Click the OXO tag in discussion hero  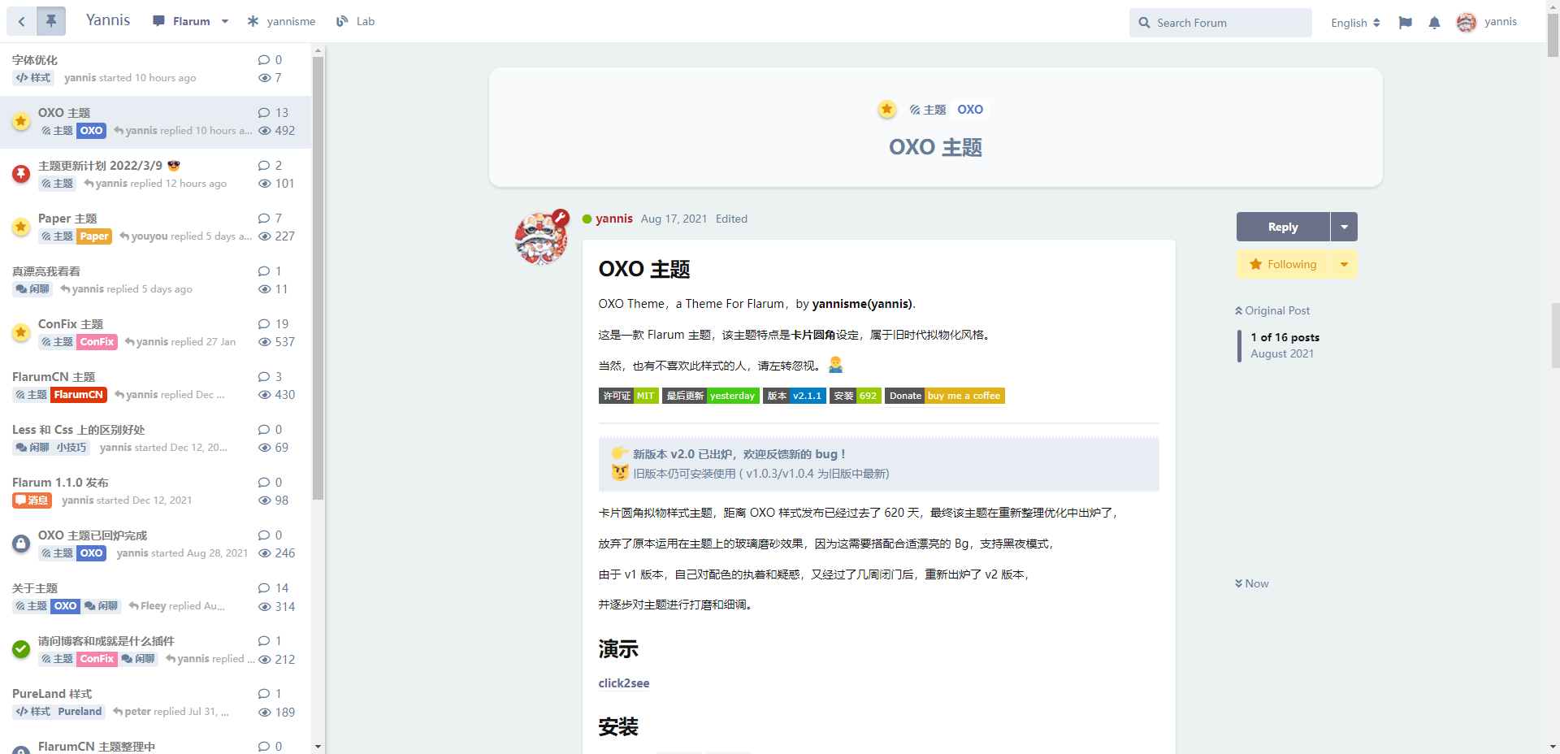click(970, 110)
